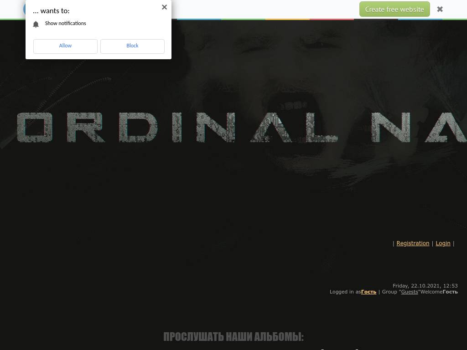
Task: Open the Guests group link
Action: pyautogui.click(x=410, y=292)
